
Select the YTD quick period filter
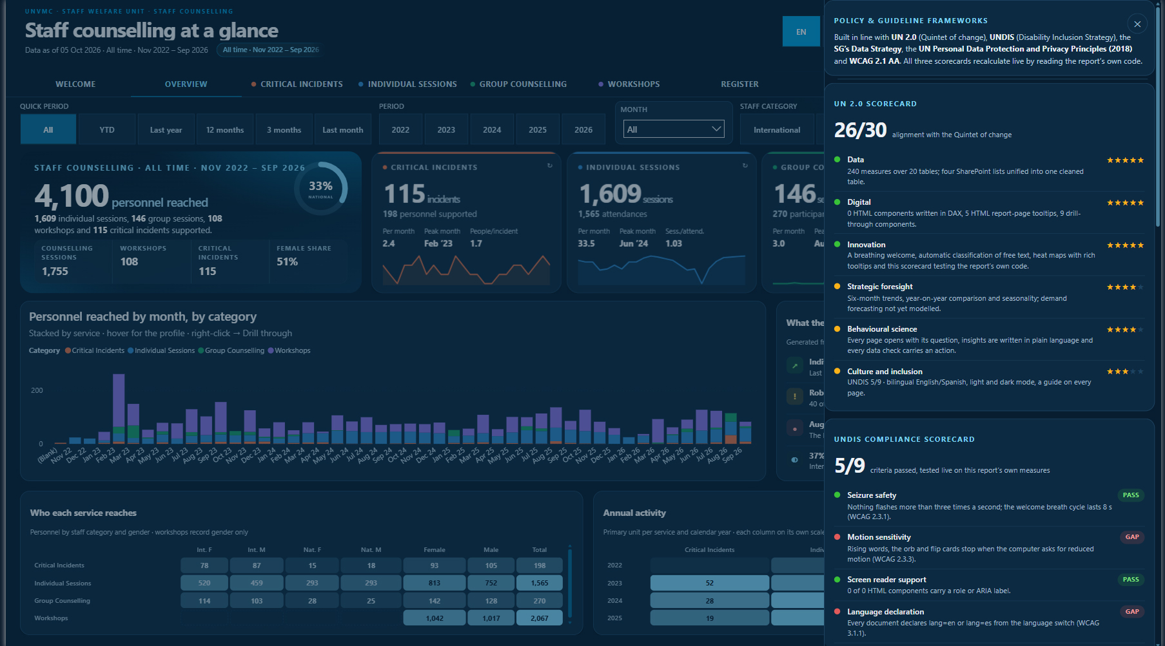(x=107, y=129)
